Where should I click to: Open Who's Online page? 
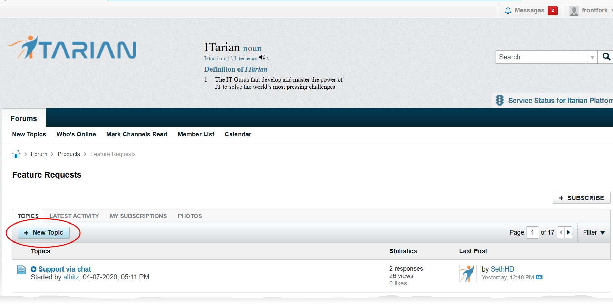click(76, 134)
